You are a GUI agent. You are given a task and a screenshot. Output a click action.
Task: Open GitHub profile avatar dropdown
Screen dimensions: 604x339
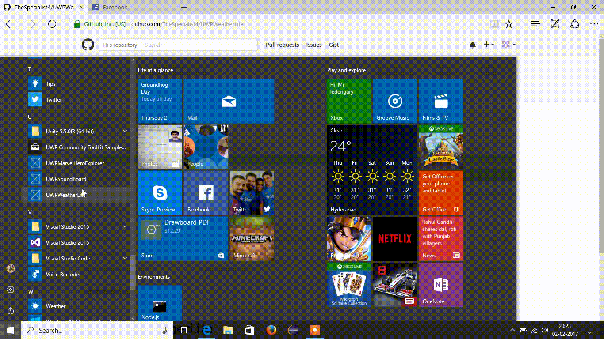pyautogui.click(x=509, y=45)
